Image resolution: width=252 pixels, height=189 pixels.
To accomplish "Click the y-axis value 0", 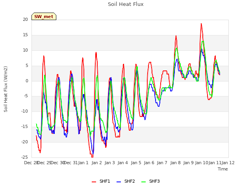I will point(27,81).
